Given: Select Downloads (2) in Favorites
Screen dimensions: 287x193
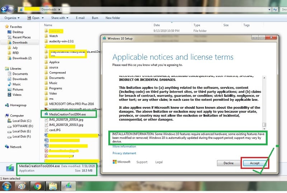Looking at the screenshot, I should point(22,58).
